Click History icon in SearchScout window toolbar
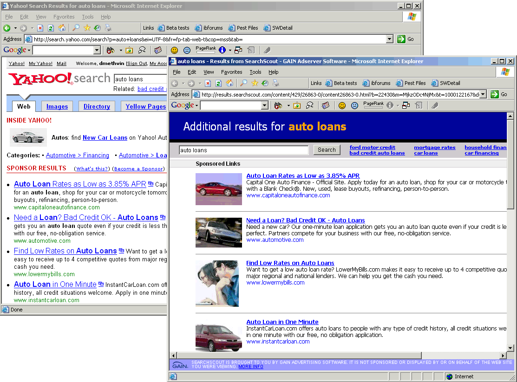Screen dimensions: 517x382 265,84
